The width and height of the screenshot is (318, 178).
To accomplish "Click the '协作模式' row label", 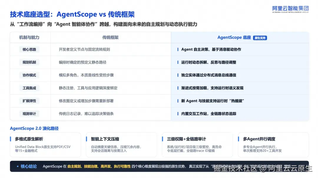I will [29, 75].
